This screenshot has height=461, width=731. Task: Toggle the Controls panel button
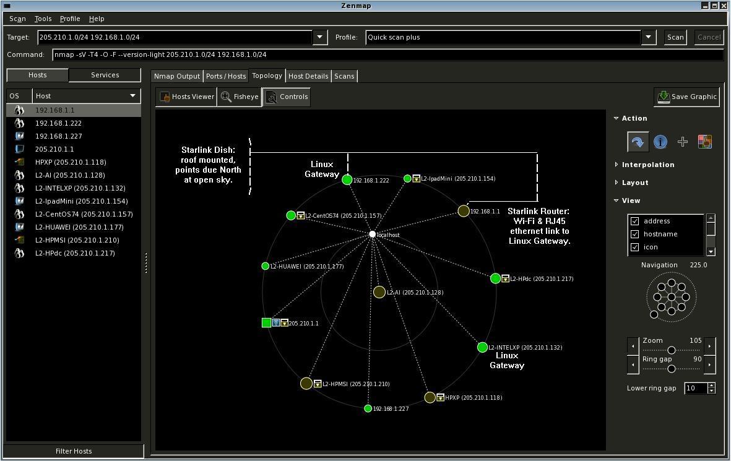coord(287,97)
